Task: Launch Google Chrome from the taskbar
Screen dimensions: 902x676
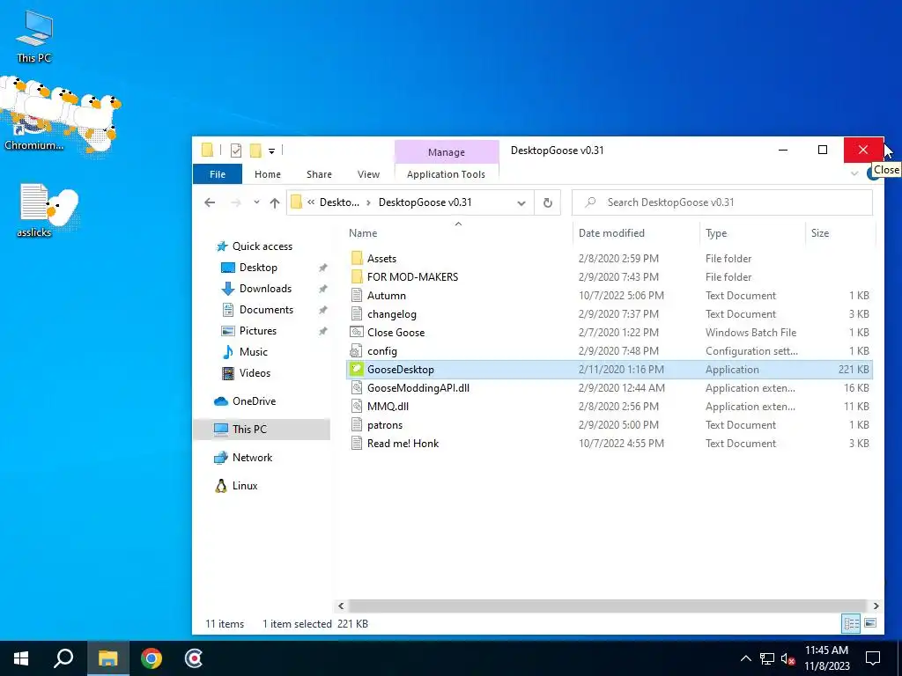Action: pyautogui.click(x=152, y=658)
